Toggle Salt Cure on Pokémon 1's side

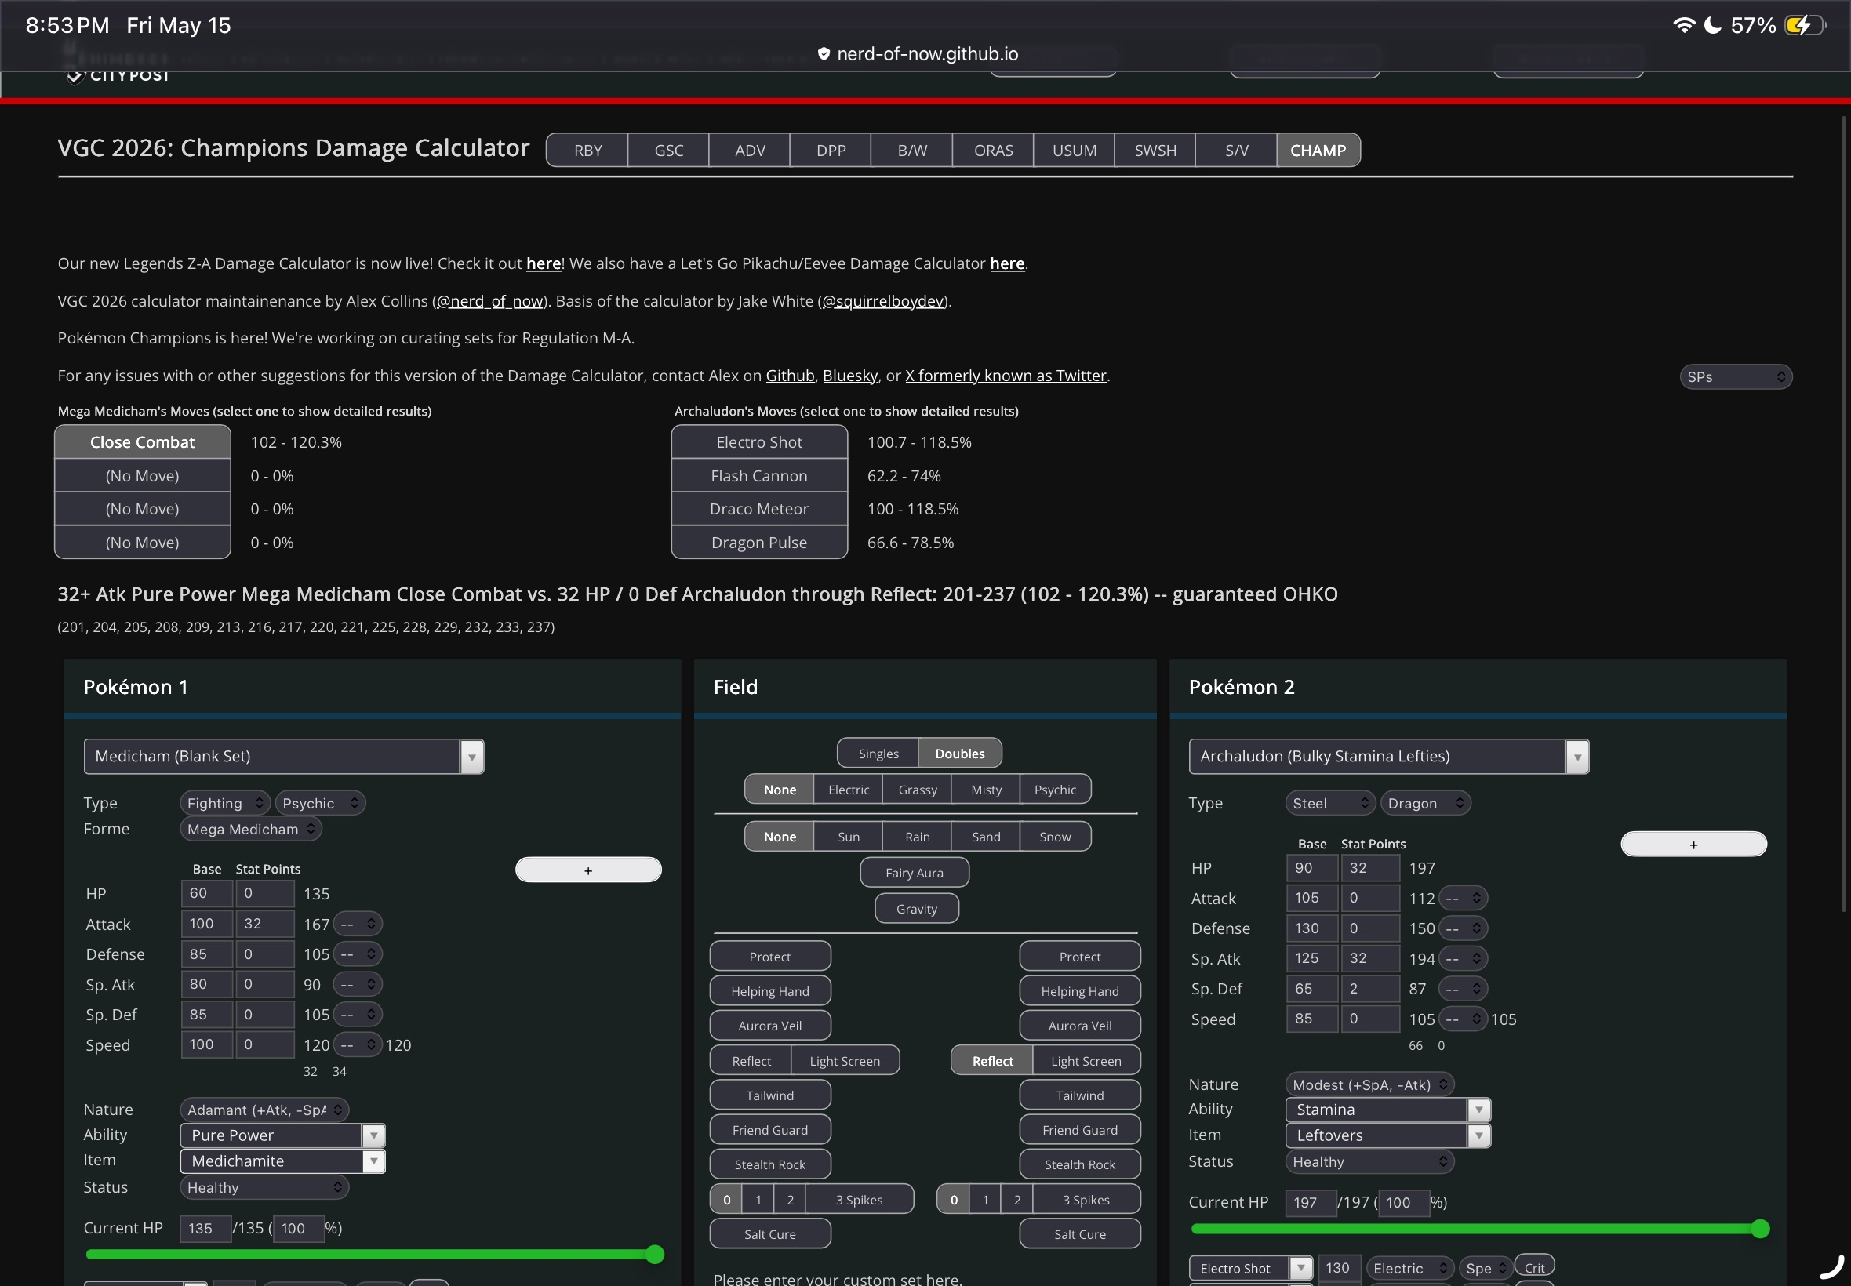pyautogui.click(x=770, y=1234)
